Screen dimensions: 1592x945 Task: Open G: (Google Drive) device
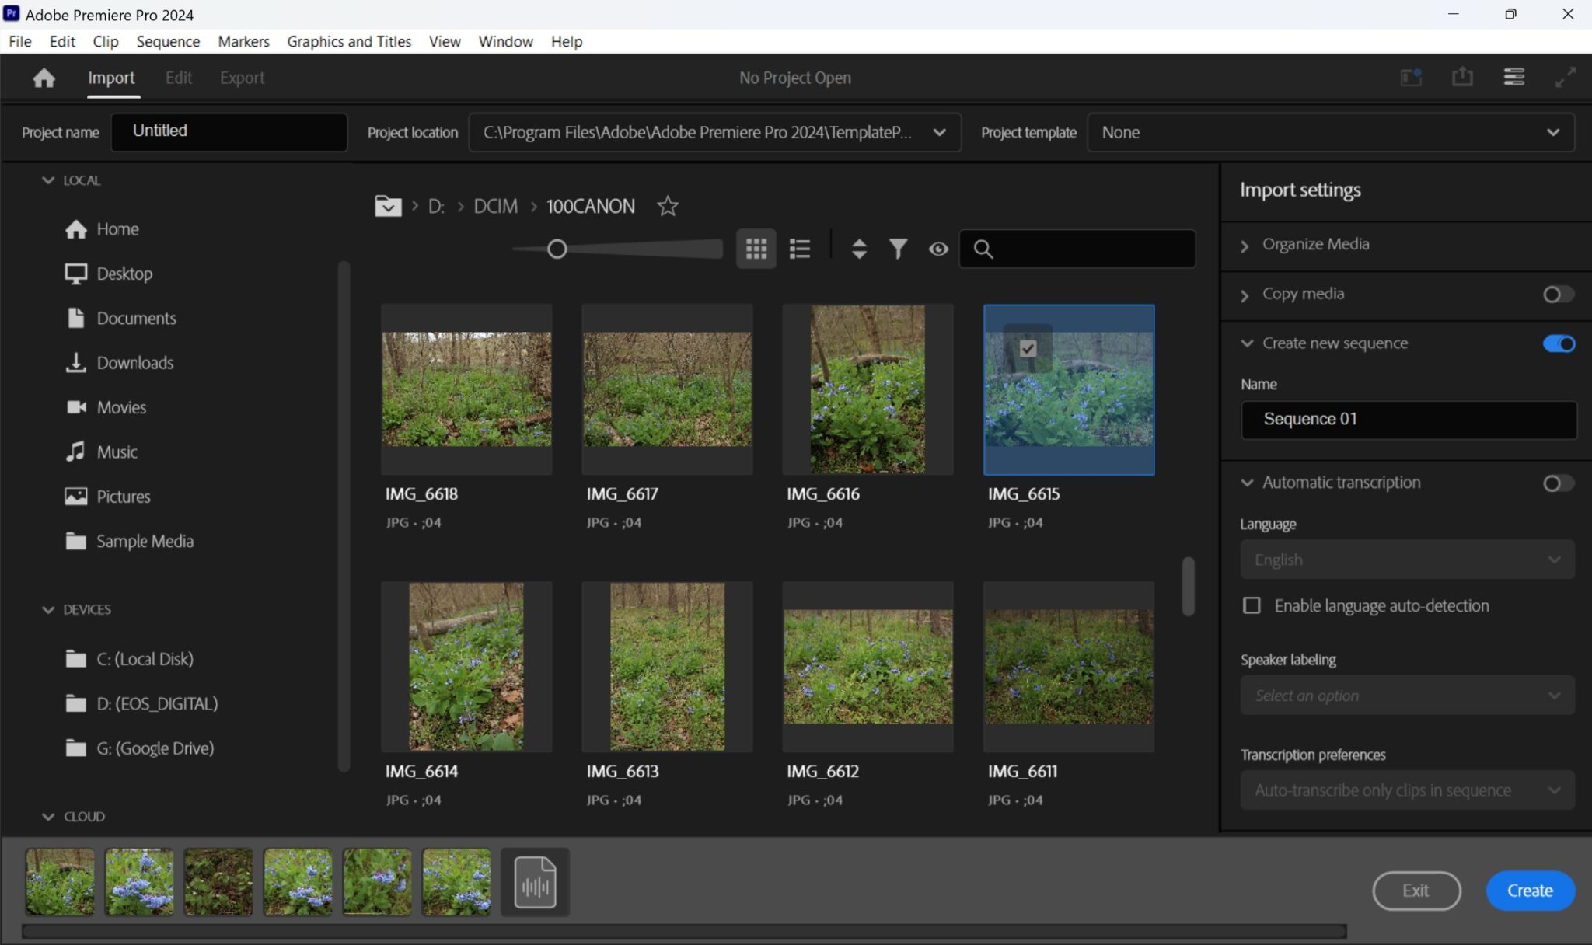tap(140, 748)
